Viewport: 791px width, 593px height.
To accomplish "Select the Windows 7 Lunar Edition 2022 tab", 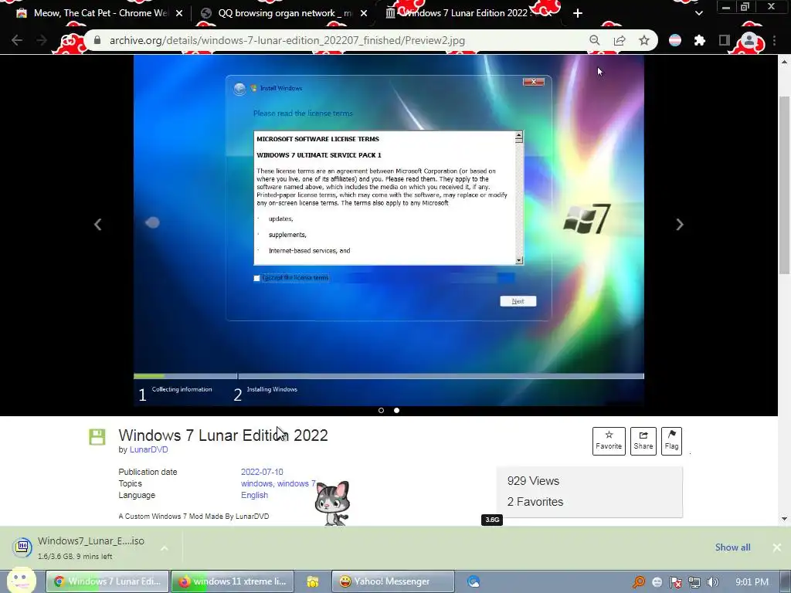I will [467, 13].
